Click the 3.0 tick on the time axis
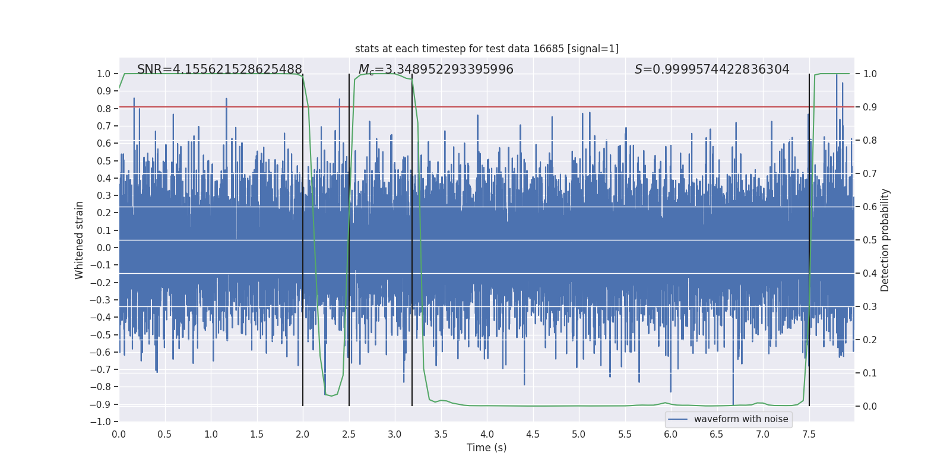The image size is (950, 475). pyautogui.click(x=395, y=434)
